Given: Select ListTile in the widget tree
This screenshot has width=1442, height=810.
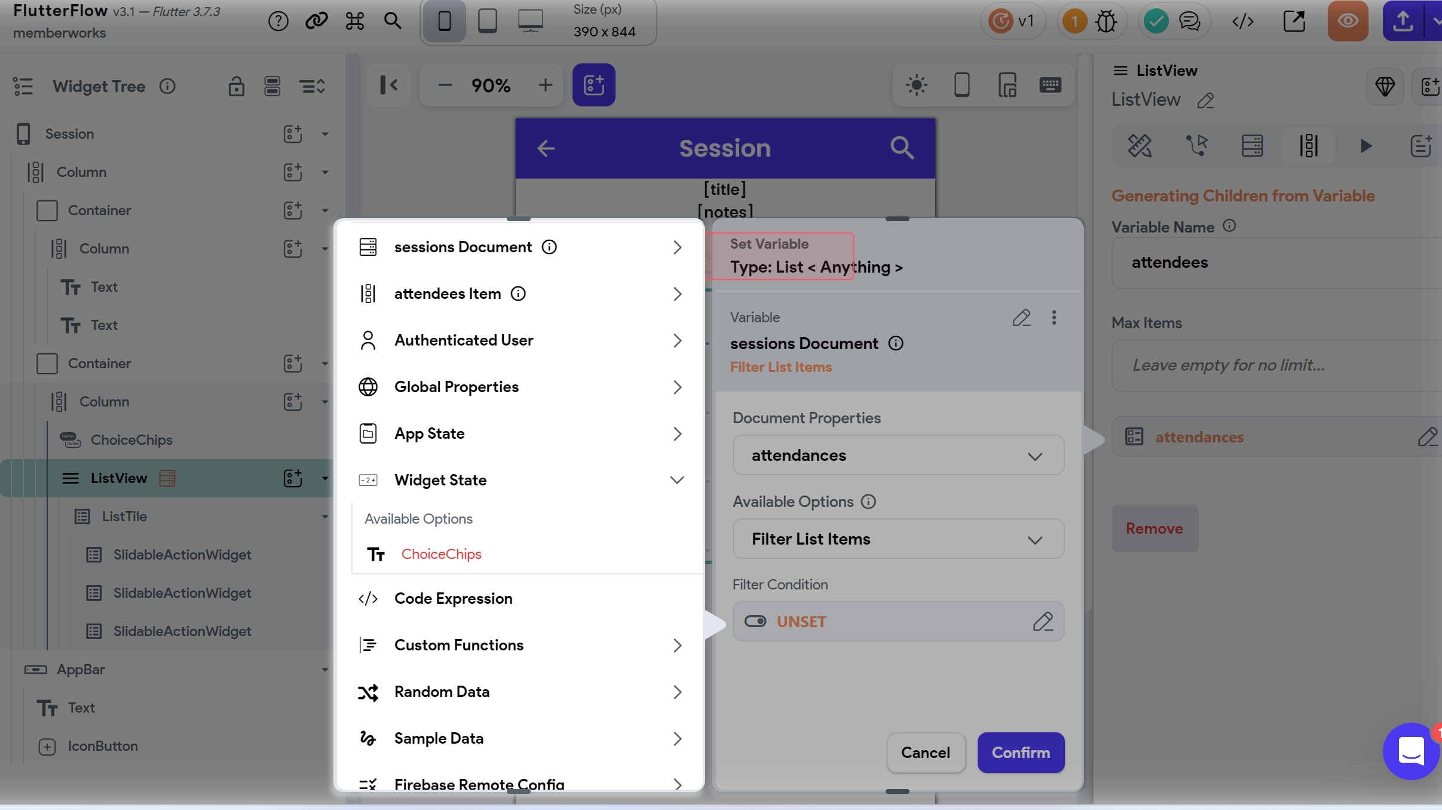Looking at the screenshot, I should (124, 516).
